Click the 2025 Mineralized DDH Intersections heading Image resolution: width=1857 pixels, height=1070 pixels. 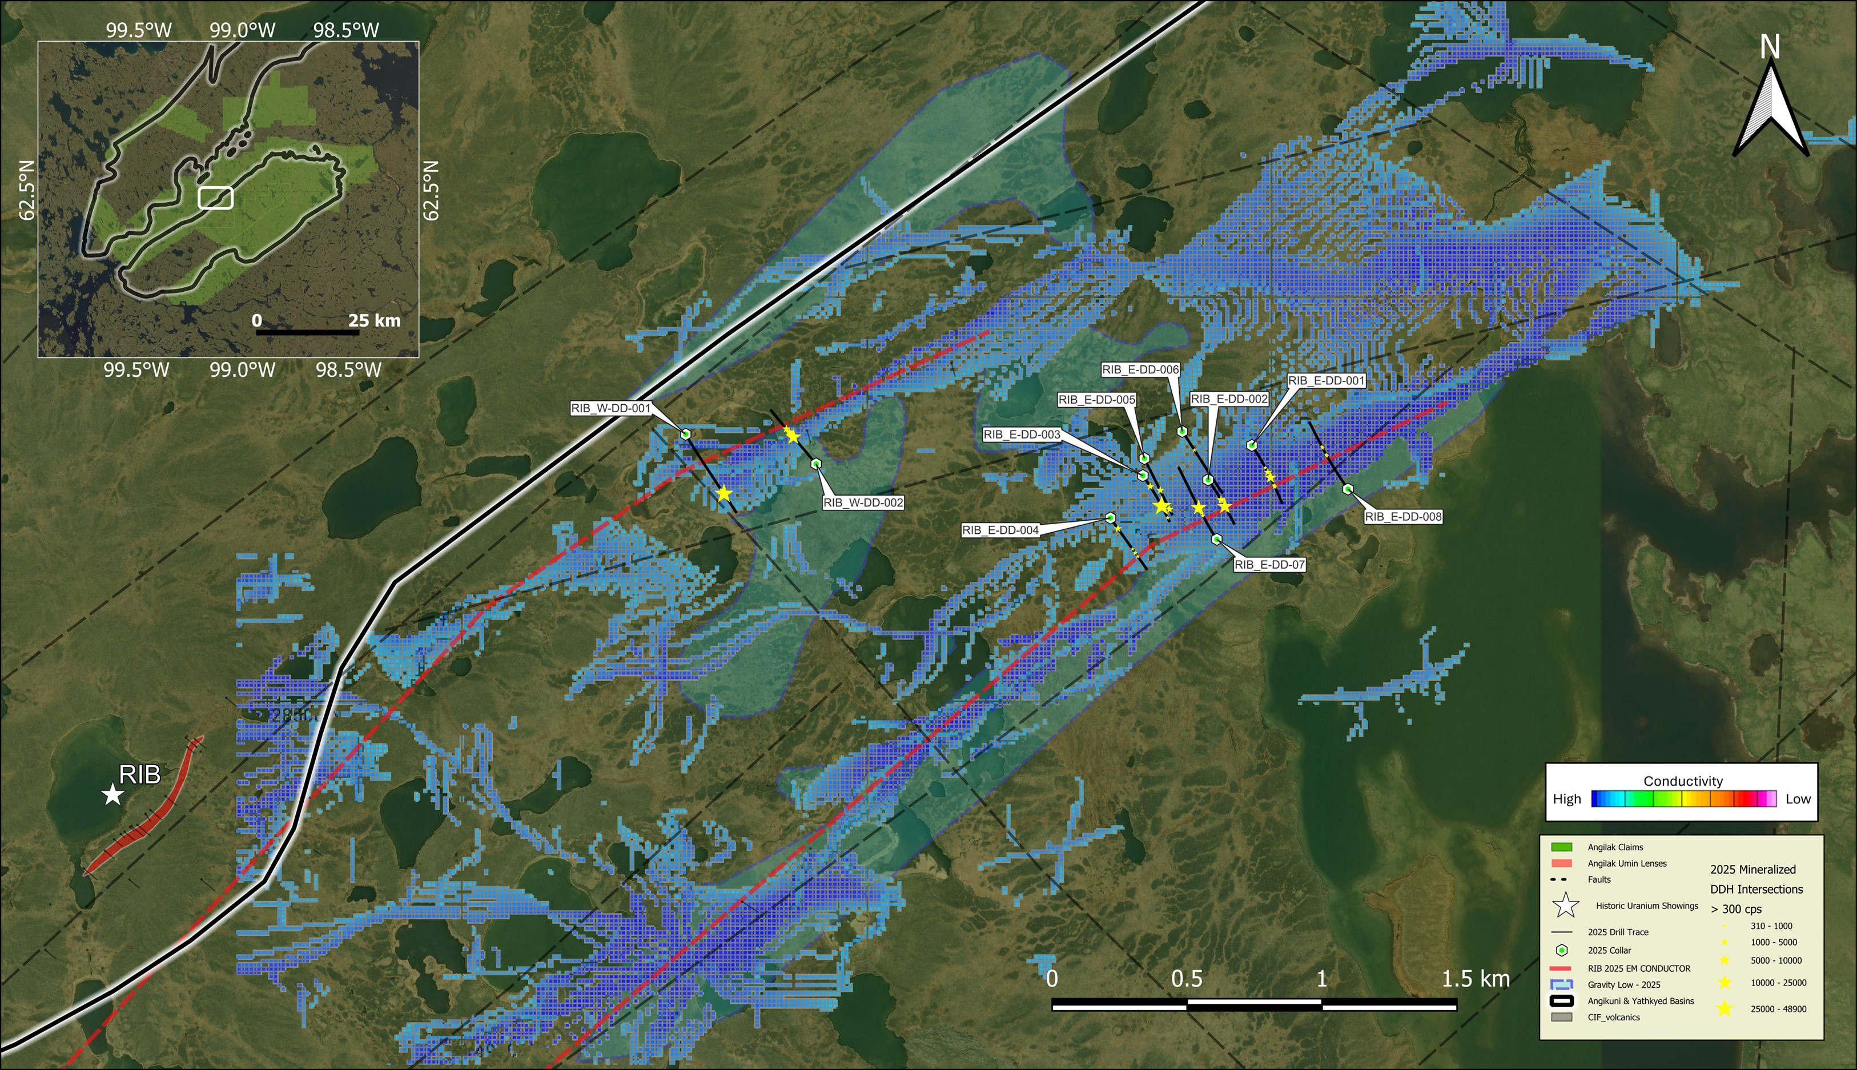click(x=1756, y=879)
